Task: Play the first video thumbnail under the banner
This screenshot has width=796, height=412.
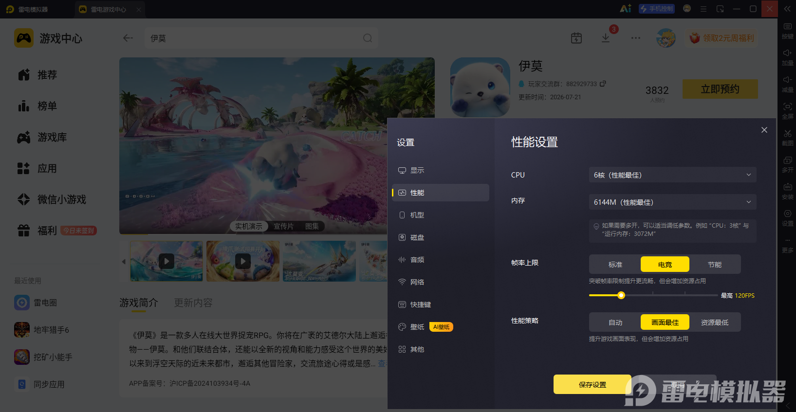Action: [x=167, y=261]
